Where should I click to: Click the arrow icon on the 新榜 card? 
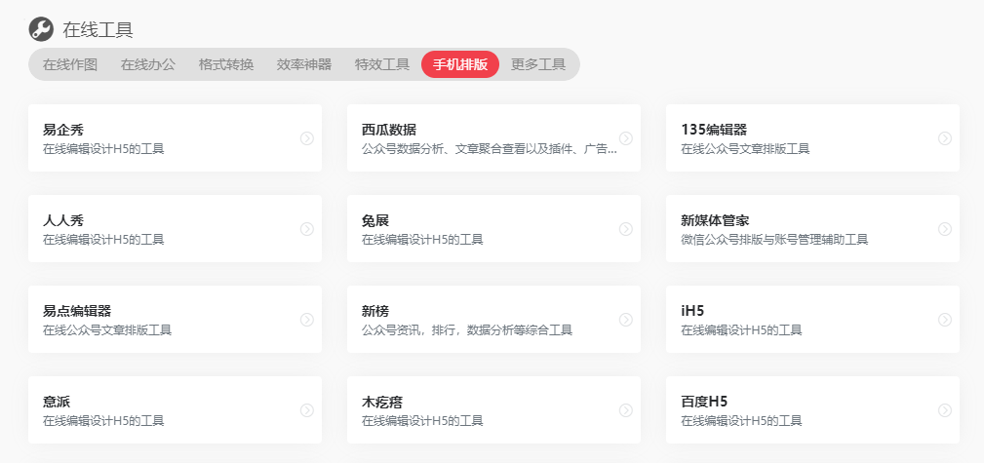(626, 320)
